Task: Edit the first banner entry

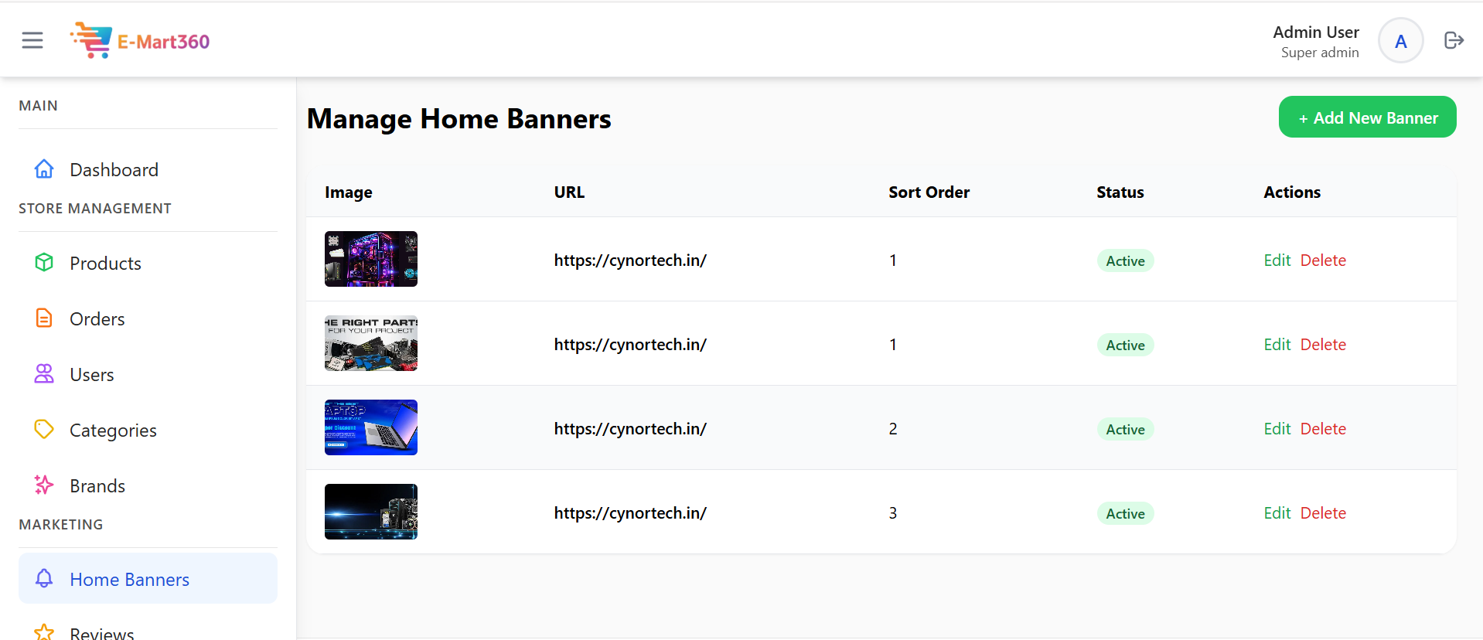Action: [1277, 260]
